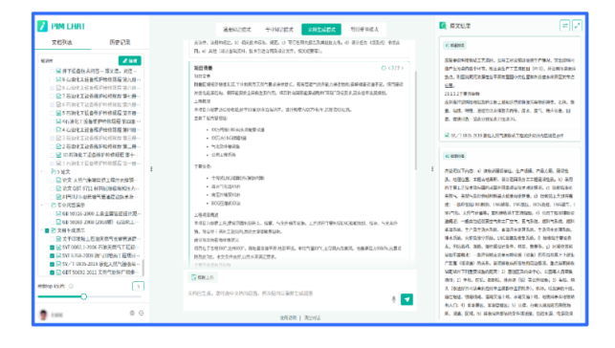Click the microphone voice input icon

[393, 299]
